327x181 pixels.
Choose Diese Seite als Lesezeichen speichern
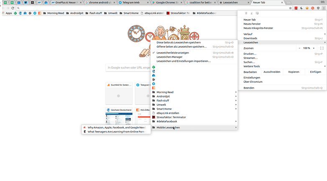click(x=194, y=42)
